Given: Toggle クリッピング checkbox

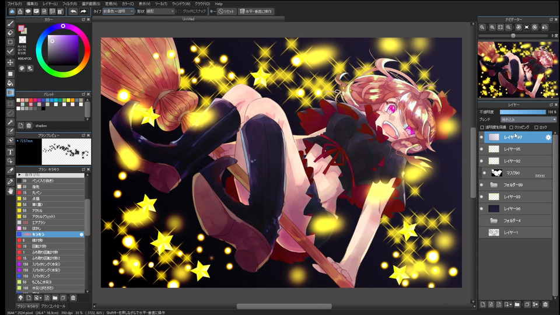Looking at the screenshot, I should pyautogui.click(x=511, y=127).
